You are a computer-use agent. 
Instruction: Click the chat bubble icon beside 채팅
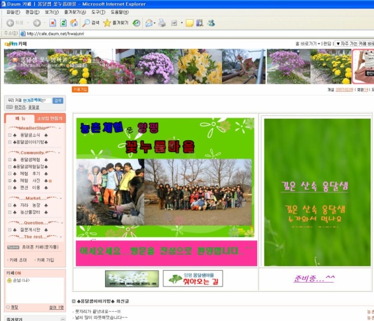pyautogui.click(x=8, y=307)
